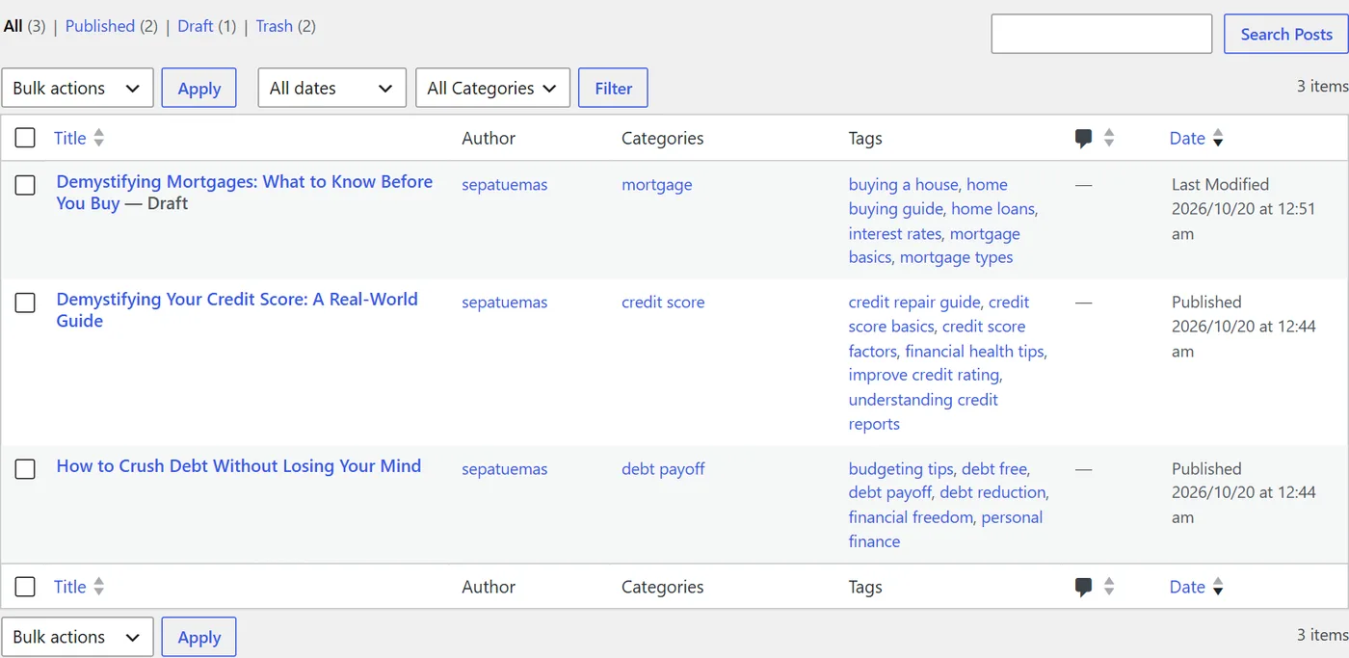The height and width of the screenshot is (658, 1349).
Task: Click the 'budgeting tips' tag
Action: (x=900, y=469)
